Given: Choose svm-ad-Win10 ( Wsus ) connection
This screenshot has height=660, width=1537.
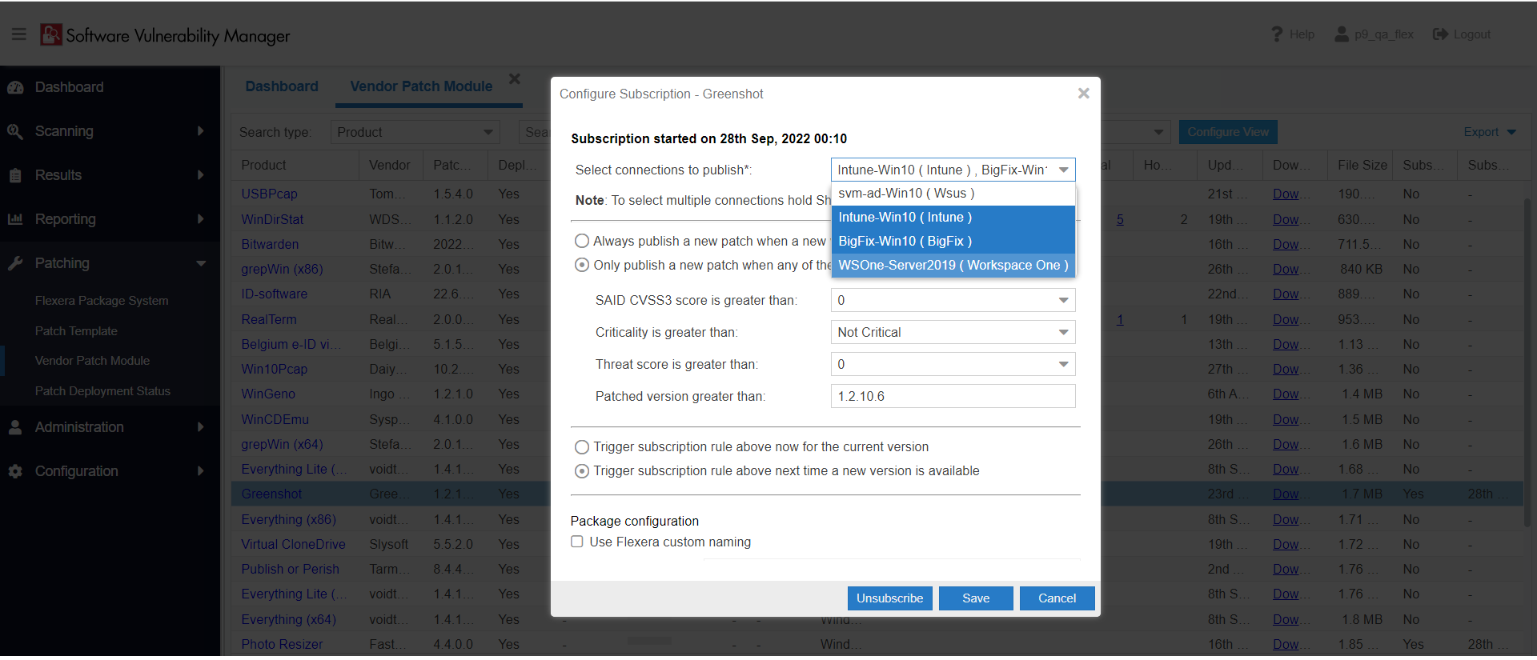Looking at the screenshot, I should pyautogui.click(x=953, y=194).
